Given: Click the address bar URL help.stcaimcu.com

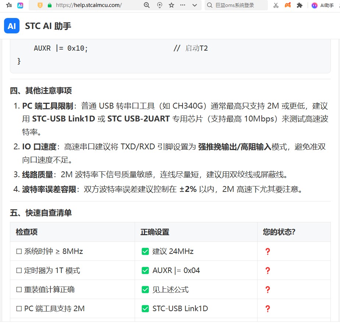Looking at the screenshot, I should [x=89, y=5].
